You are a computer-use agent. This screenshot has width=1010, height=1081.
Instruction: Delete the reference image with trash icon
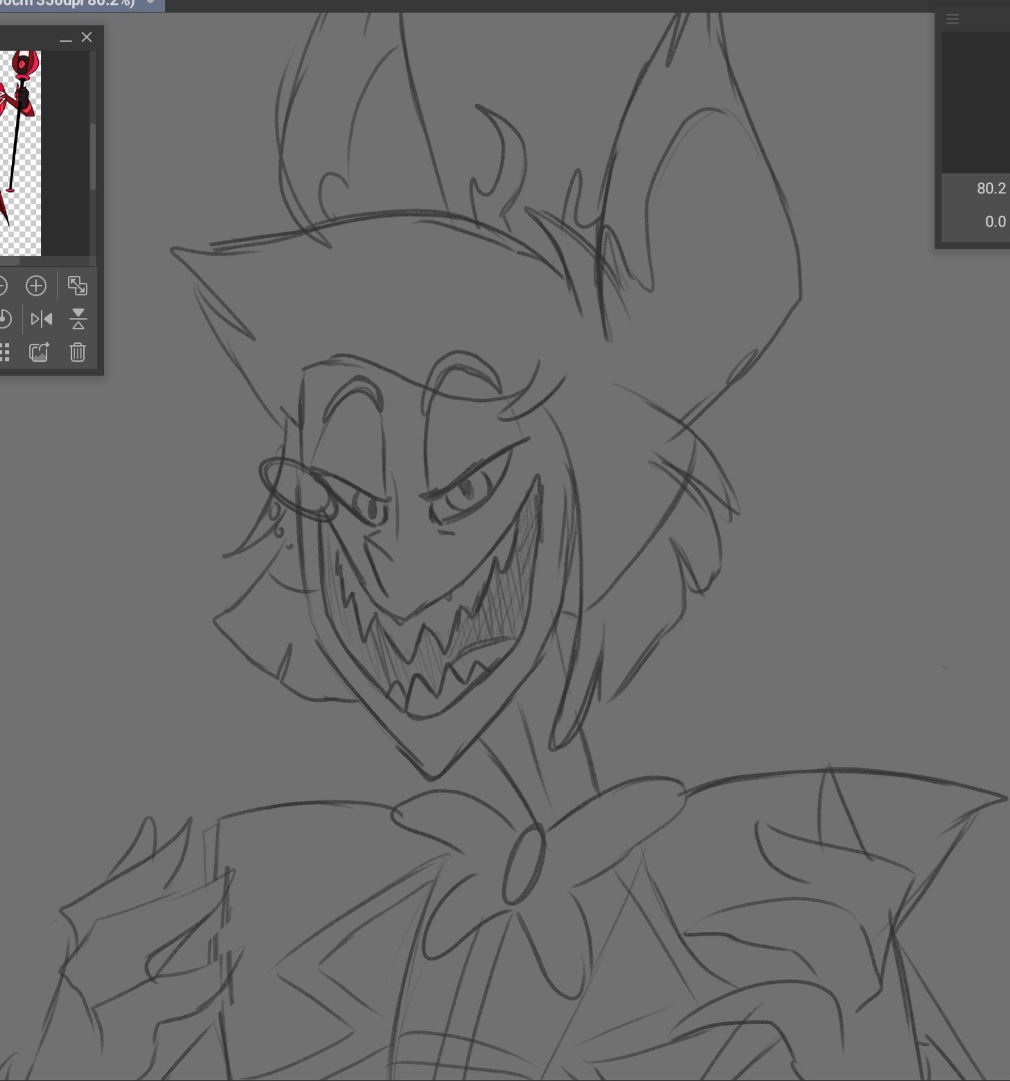tap(78, 353)
